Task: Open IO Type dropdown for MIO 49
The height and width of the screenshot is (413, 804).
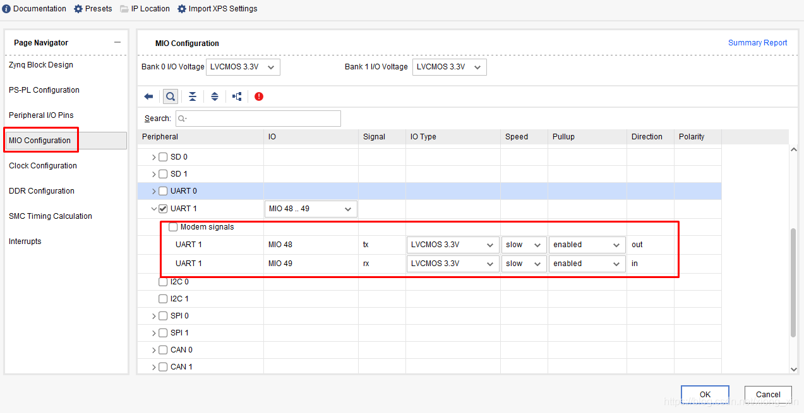Action: [x=452, y=264]
